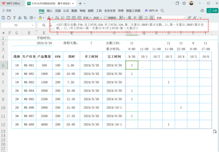The height and width of the screenshot is (152, 219).
Task: Expand the P5 name box dropdown
Action: (x=33, y=25)
